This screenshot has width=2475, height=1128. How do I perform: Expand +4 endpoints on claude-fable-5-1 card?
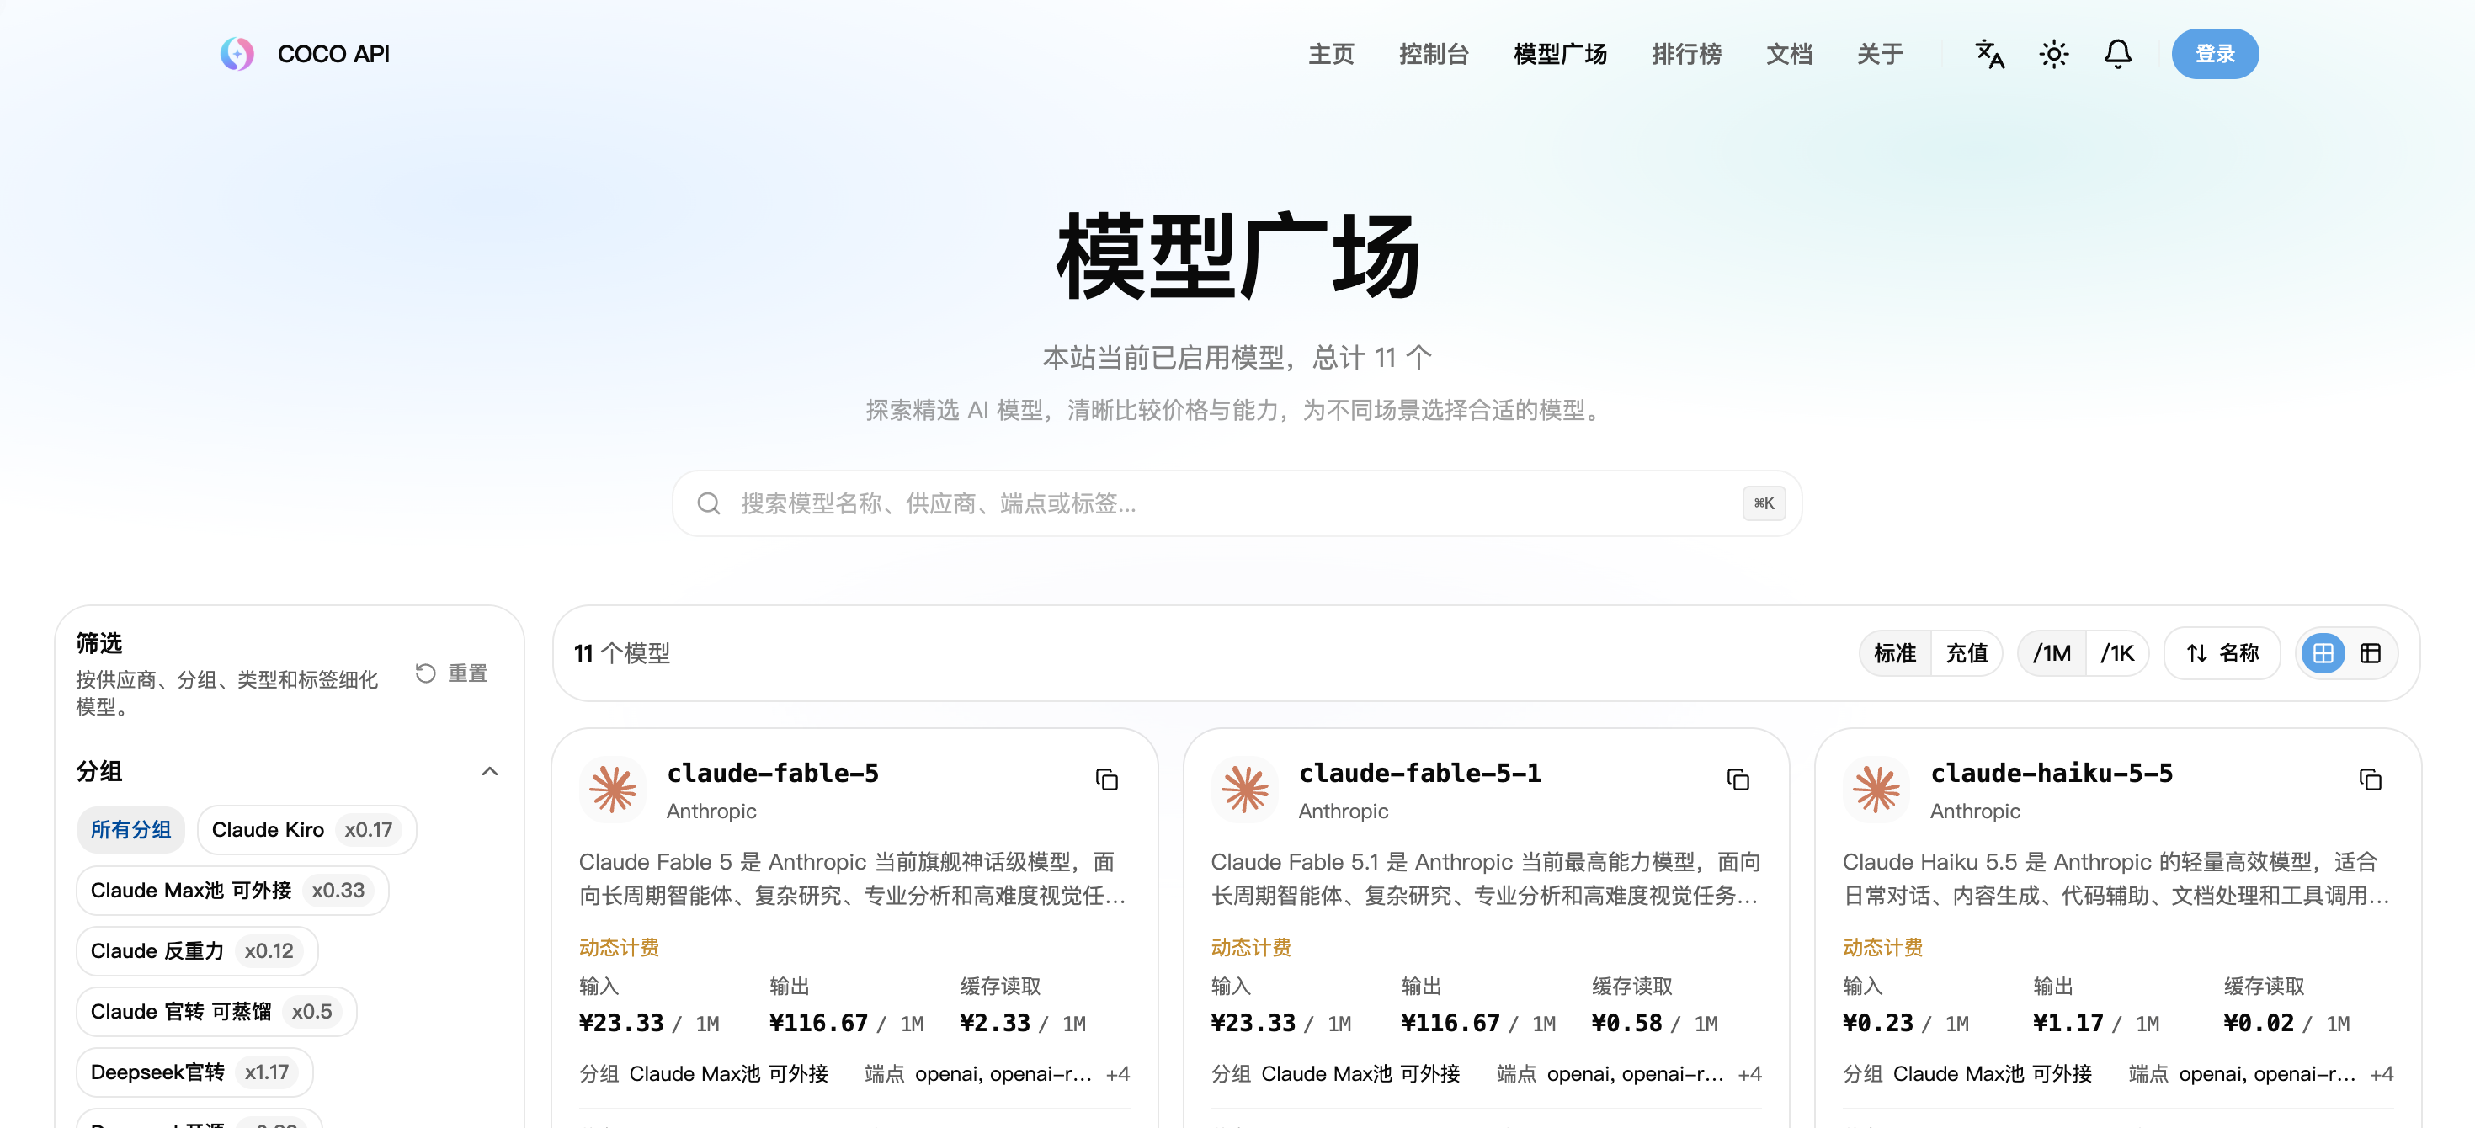[1748, 1073]
